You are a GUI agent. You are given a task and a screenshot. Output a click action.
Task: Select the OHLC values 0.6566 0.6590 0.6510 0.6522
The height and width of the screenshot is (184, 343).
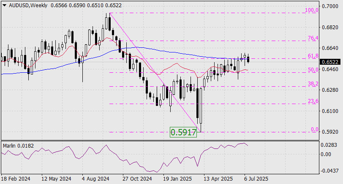coord(86,5)
